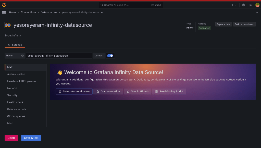Click the Supported alerting badge
Screen dimensions: 261x148
(x=204, y=28)
